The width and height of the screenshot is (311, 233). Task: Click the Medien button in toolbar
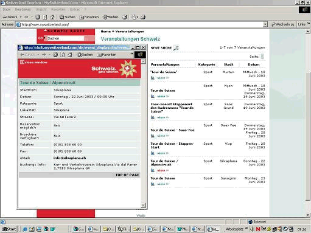(x=111, y=17)
